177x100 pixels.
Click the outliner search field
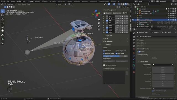[153, 4]
